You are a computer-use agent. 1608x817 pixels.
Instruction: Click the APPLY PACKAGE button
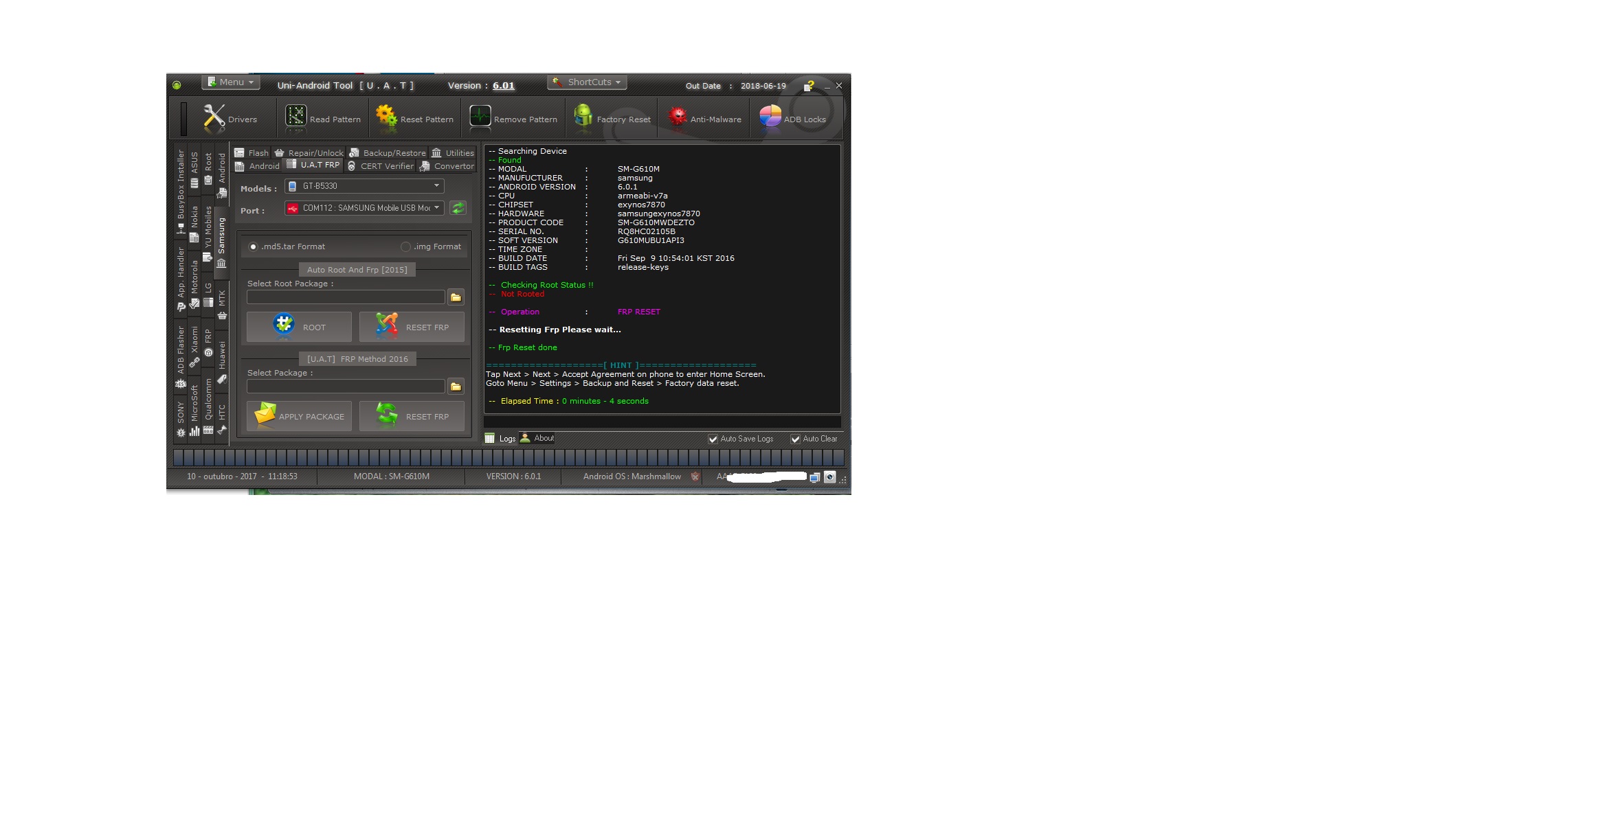coord(299,416)
